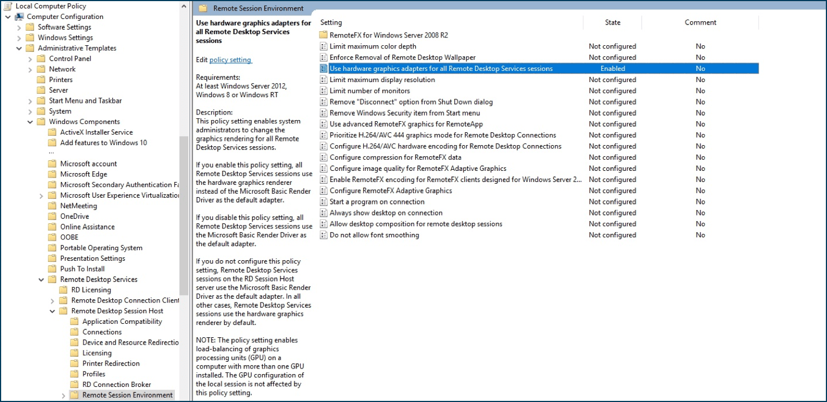827x402 pixels.
Task: Click the Setting column header
Action: tap(331, 22)
